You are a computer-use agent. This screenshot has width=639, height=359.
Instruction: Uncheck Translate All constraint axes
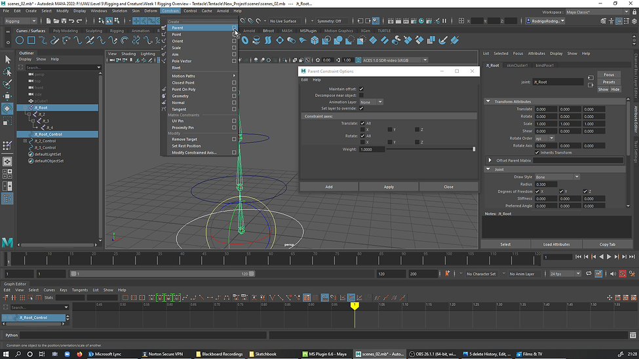click(362, 123)
